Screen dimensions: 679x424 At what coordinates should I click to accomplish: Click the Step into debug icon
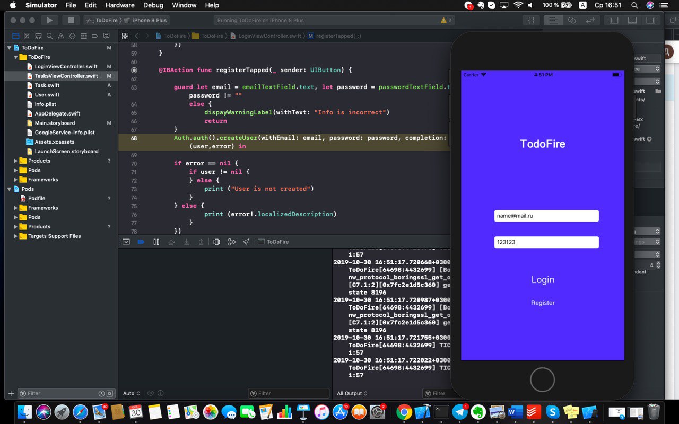point(186,242)
